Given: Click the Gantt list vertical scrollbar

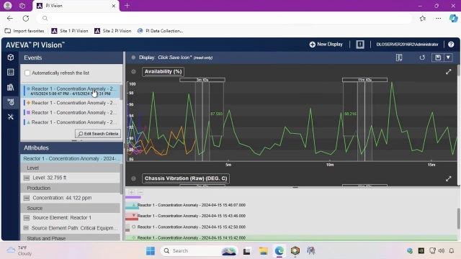Looking at the screenshot, I should pos(459,219).
